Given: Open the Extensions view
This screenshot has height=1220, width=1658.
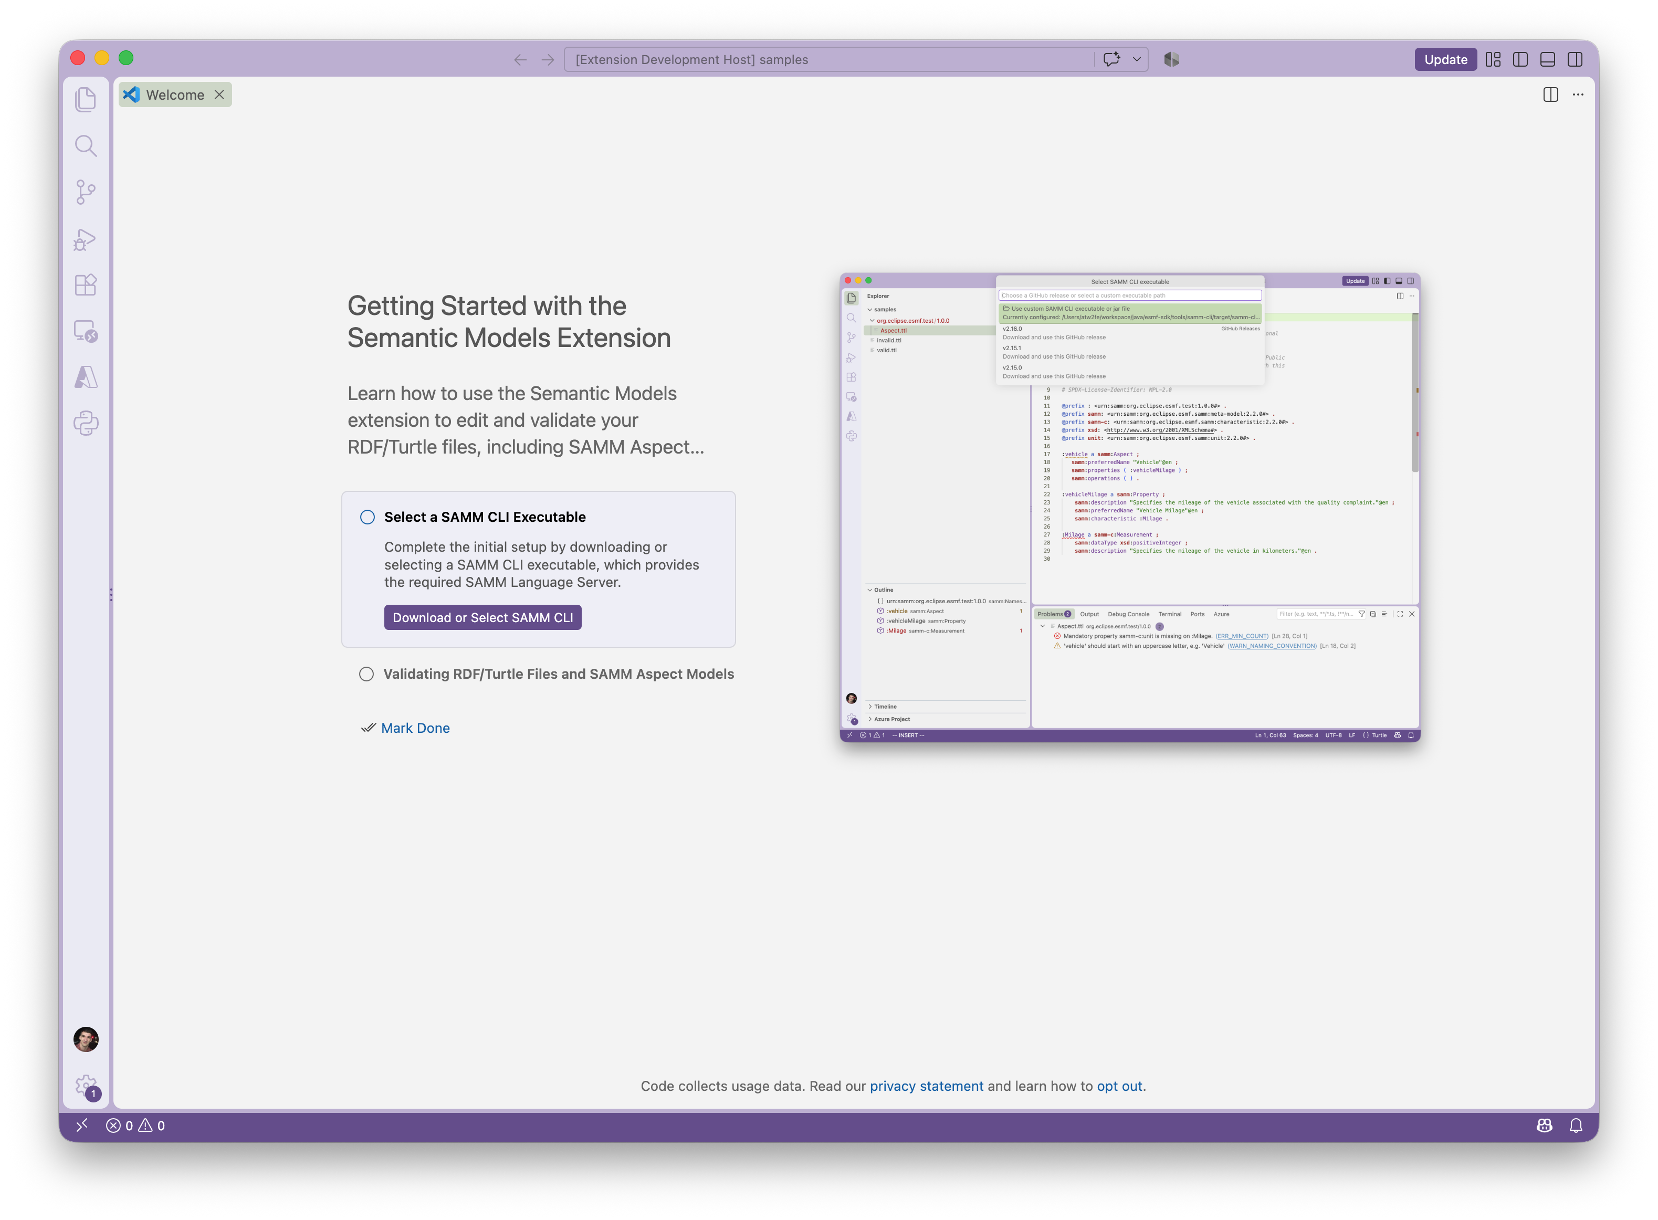Looking at the screenshot, I should click(86, 285).
